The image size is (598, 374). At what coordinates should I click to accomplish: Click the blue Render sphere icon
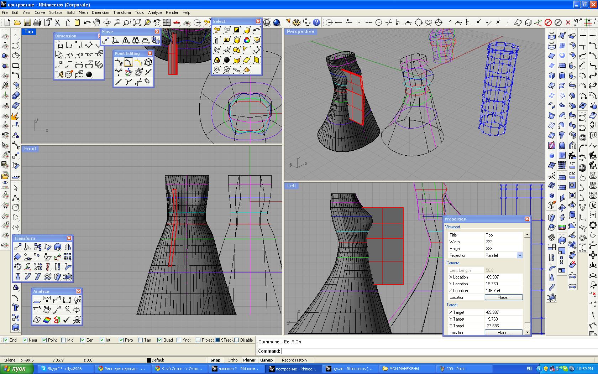[x=277, y=22]
